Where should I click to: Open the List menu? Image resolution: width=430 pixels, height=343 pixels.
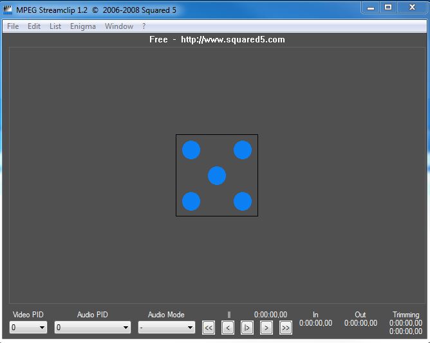coord(55,26)
